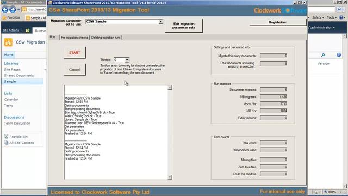Click the All Site Content icon
348x196 pixels.
coord(6,143)
